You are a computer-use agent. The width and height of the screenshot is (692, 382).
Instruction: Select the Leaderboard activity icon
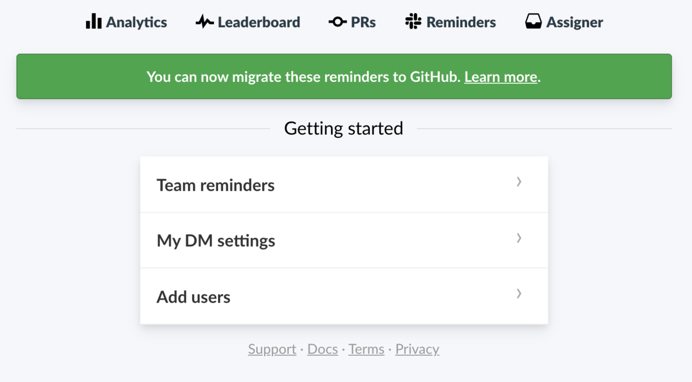point(205,21)
